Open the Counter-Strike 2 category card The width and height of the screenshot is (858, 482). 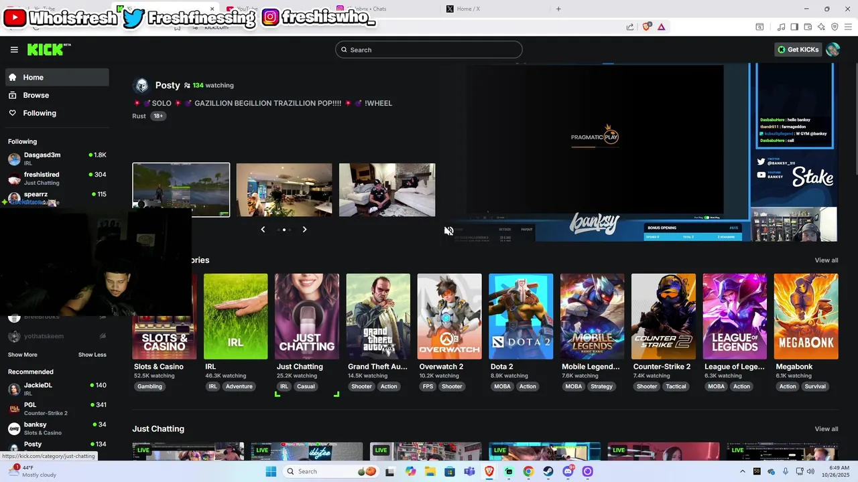[x=664, y=317]
